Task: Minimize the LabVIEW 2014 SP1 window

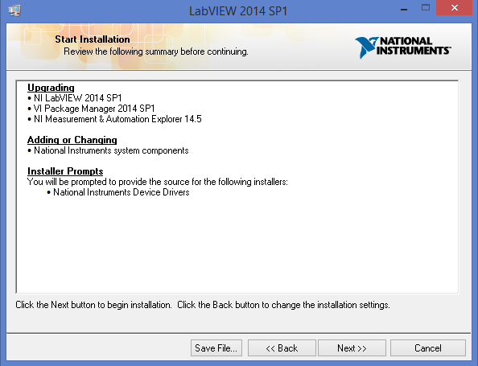Action: coord(404,9)
